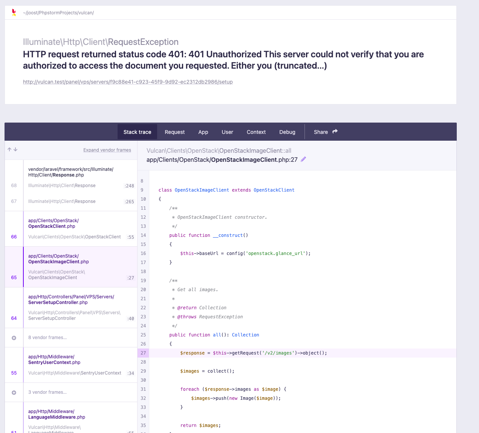Screen dimensions: 479x433
Task: Open the vulcan.test setup URL link
Action: coord(128,82)
